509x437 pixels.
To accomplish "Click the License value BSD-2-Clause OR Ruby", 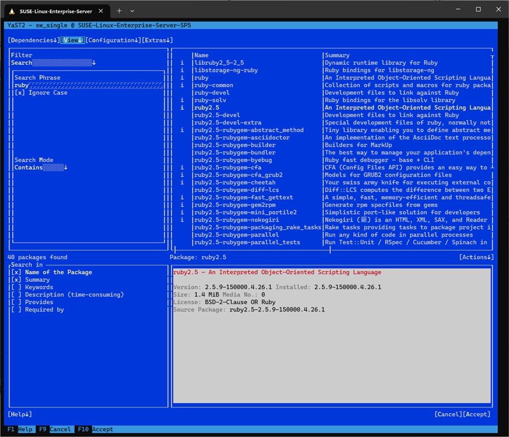I will pyautogui.click(x=240, y=302).
